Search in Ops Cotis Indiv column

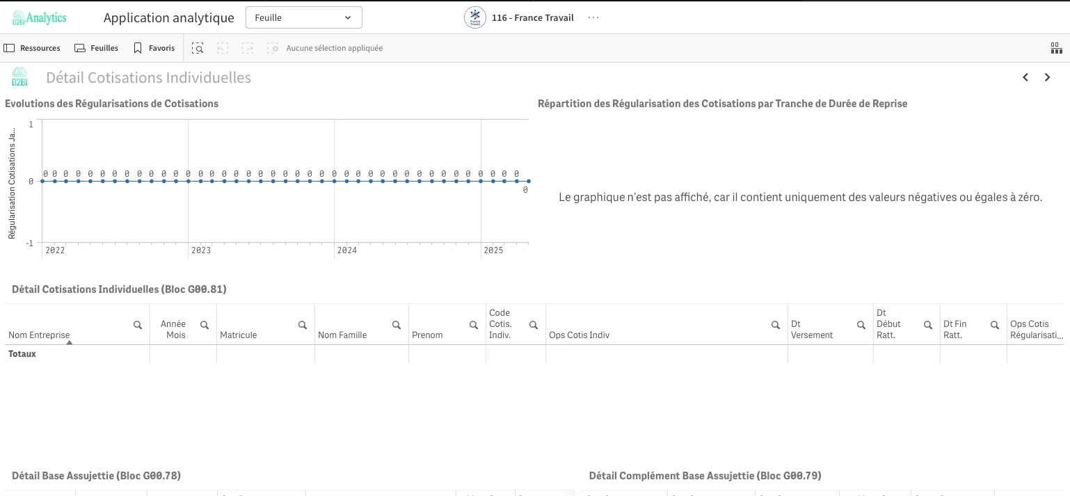point(775,325)
